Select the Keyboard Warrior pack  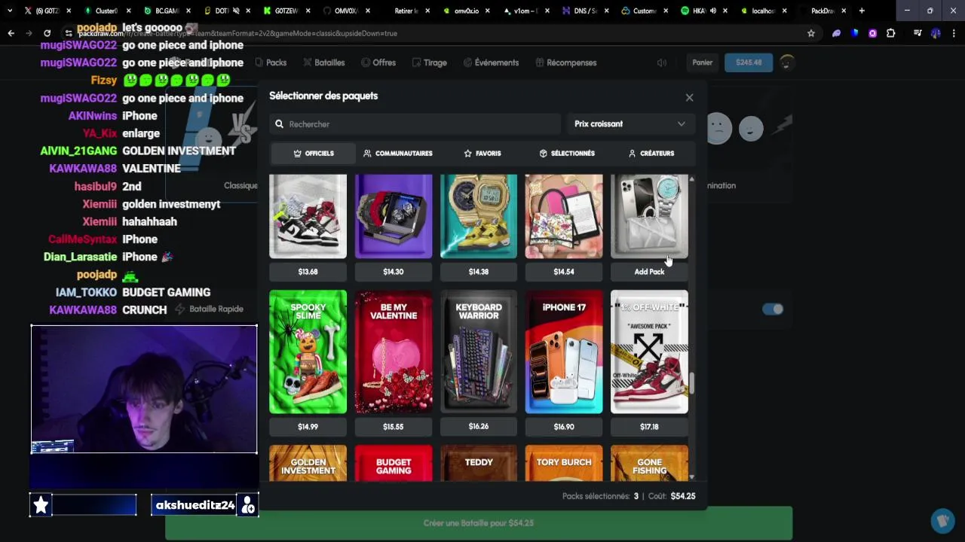click(479, 352)
